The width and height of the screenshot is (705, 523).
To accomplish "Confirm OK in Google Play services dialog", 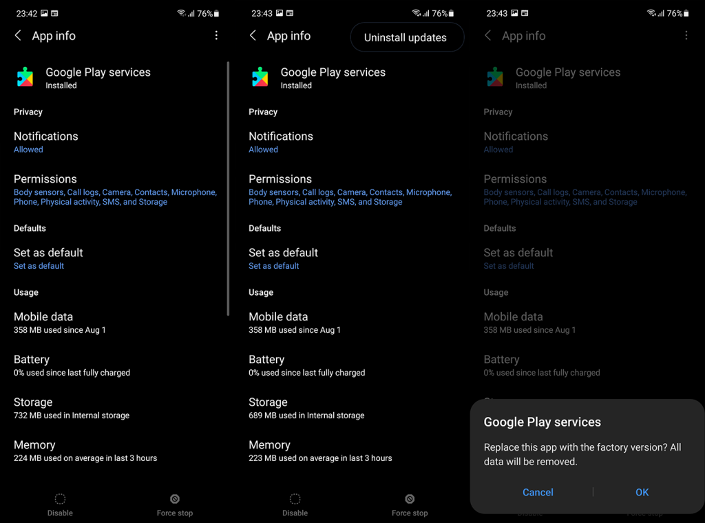I will (642, 493).
